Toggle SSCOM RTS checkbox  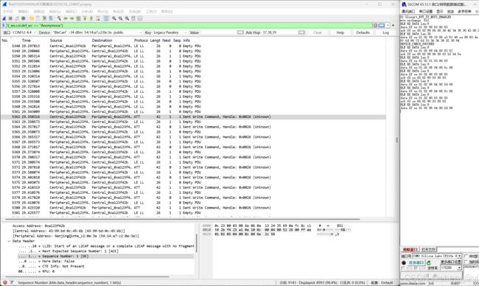(x=403, y=268)
